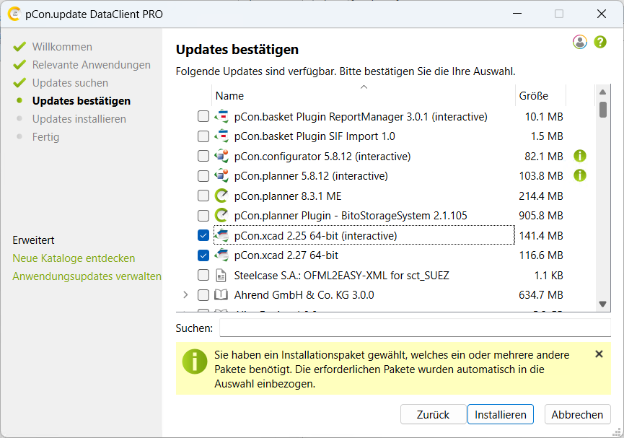Uncheck pCon.xcad 2.27 64-bit
This screenshot has height=438, width=624.
(203, 255)
